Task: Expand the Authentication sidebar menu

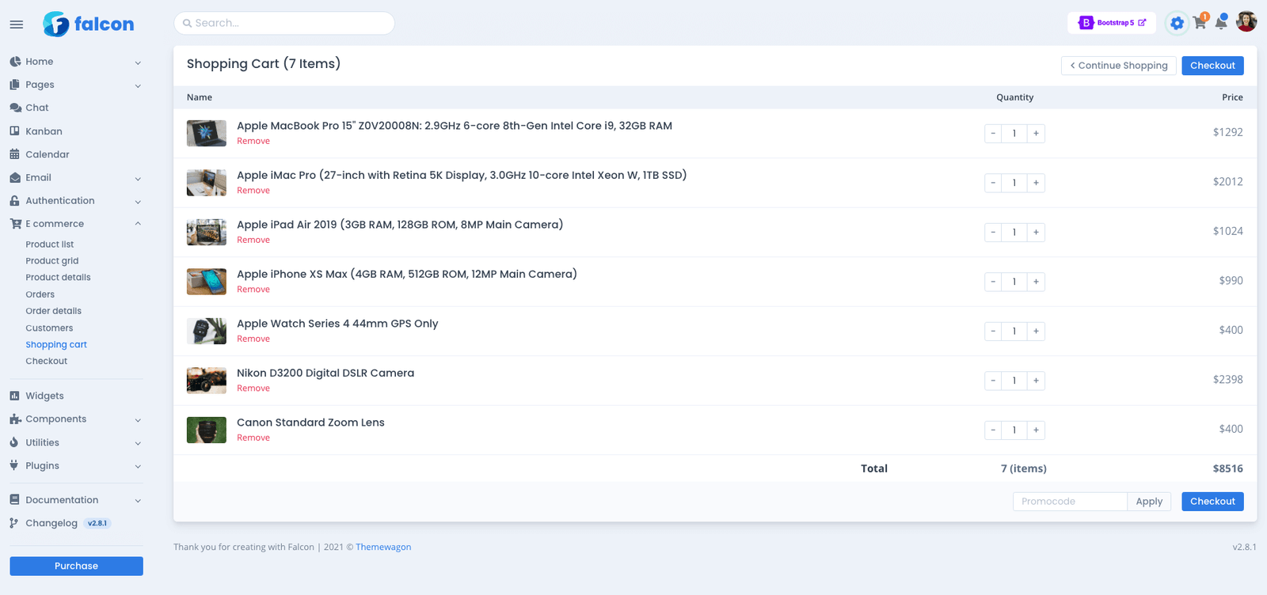Action: 75,201
